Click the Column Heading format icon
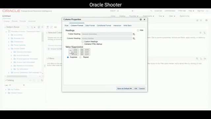This screenshot has height=119, width=211. tap(134, 38)
